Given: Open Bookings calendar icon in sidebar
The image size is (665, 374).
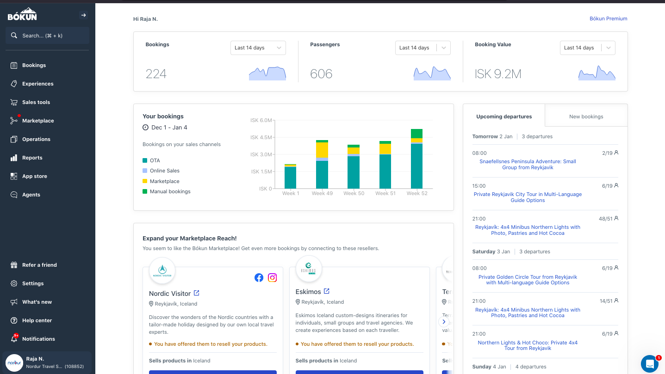Looking at the screenshot, I should [x=14, y=65].
